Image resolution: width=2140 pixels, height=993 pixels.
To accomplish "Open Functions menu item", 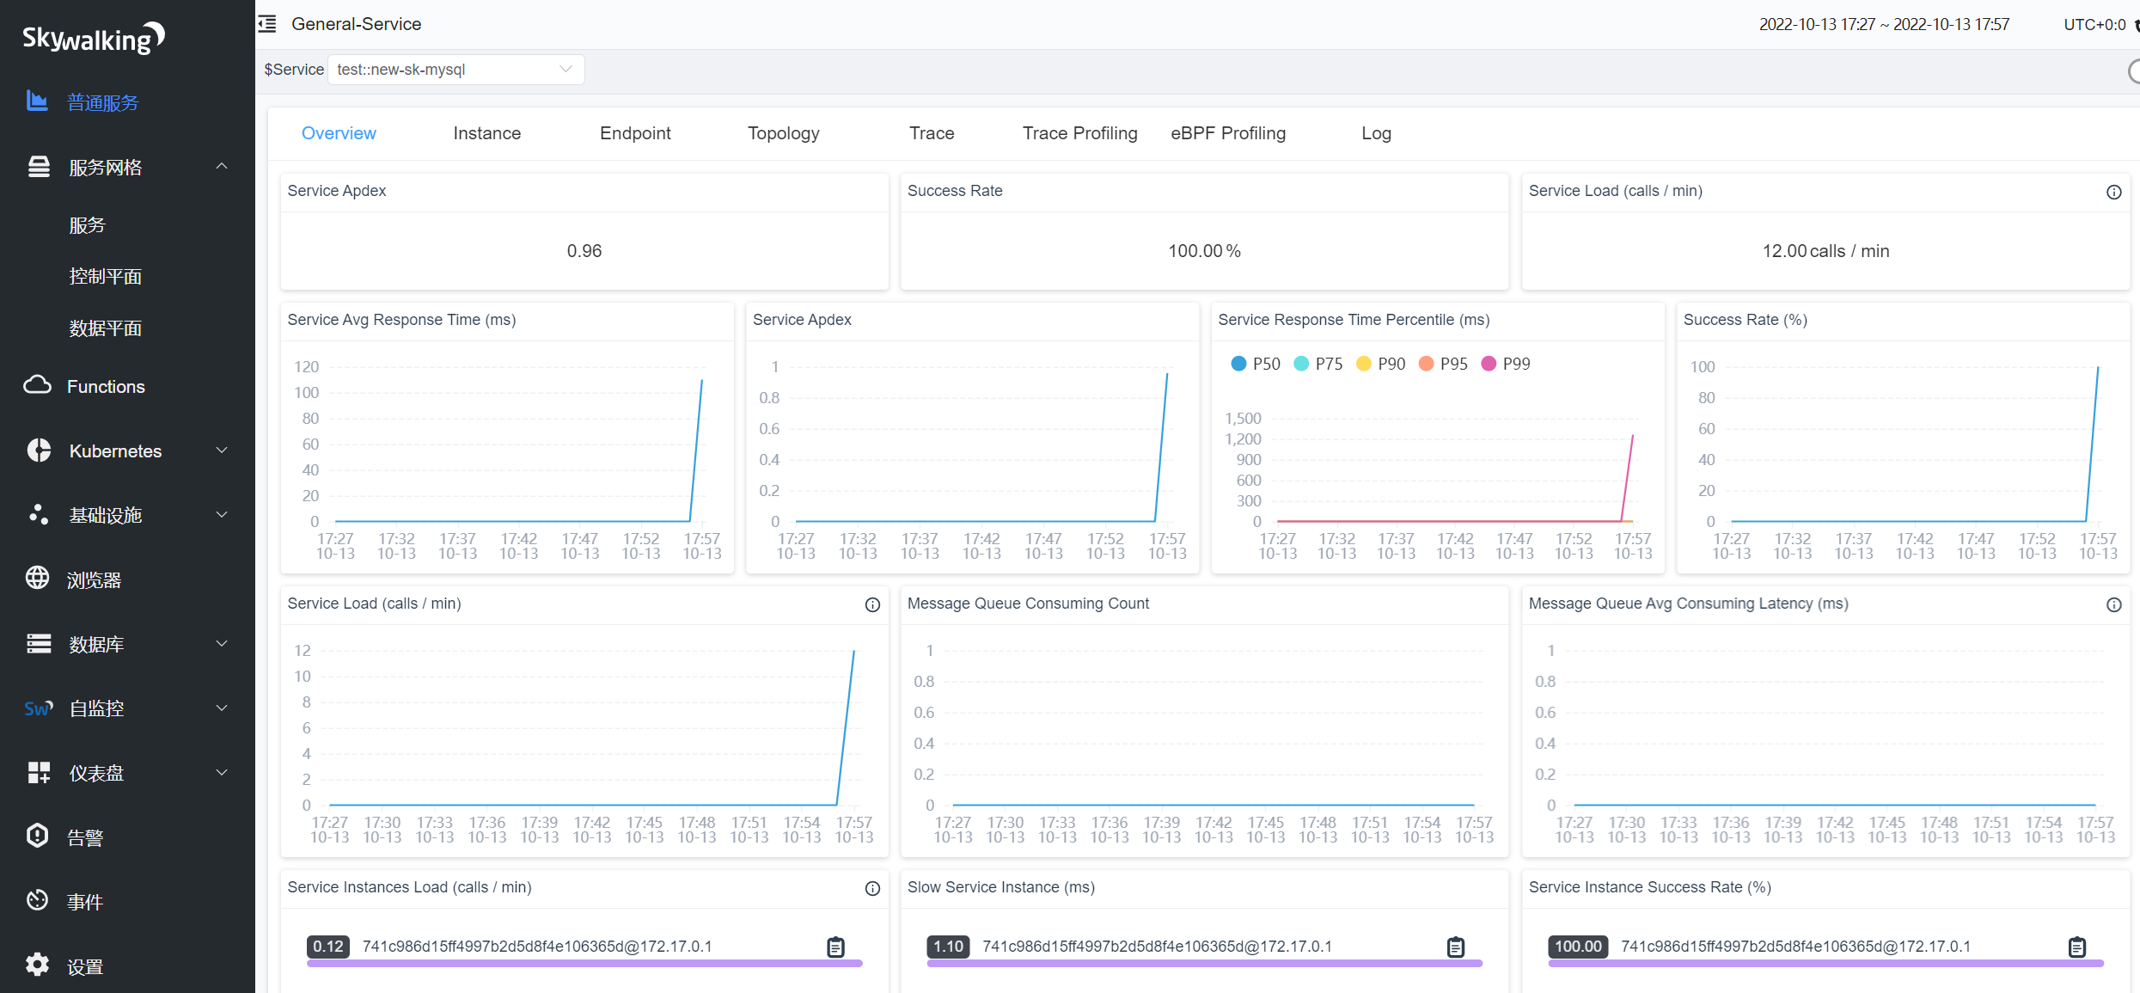I will (106, 386).
